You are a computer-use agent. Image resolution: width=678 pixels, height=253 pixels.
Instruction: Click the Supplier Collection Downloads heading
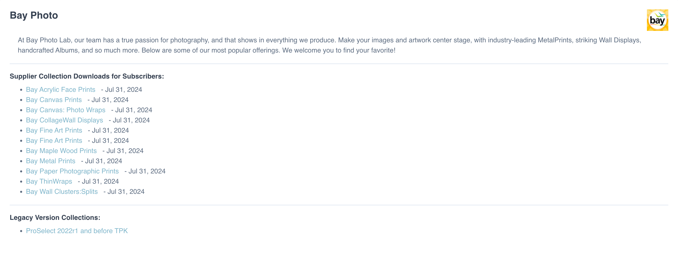pyautogui.click(x=87, y=77)
